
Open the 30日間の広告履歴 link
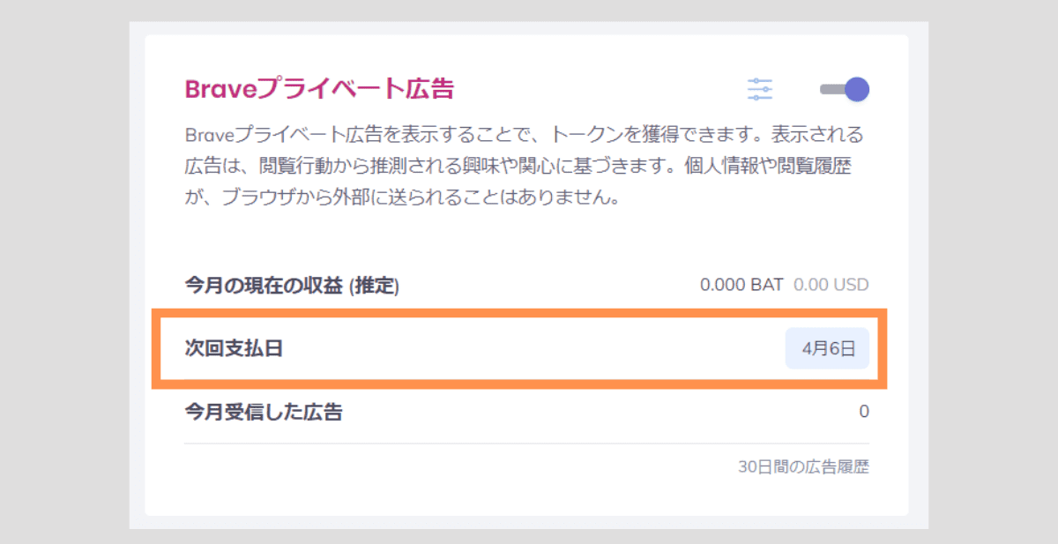[803, 466]
